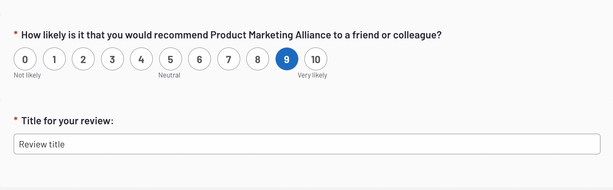Image resolution: width=613 pixels, height=190 pixels.
Task: Pick the 6 rating option
Action: click(x=200, y=59)
